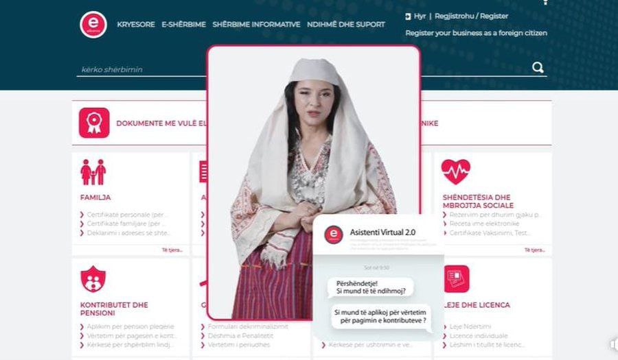The image size is (618, 360).
Task: Click the virtual assistant avatar image
Action: coord(314,182)
